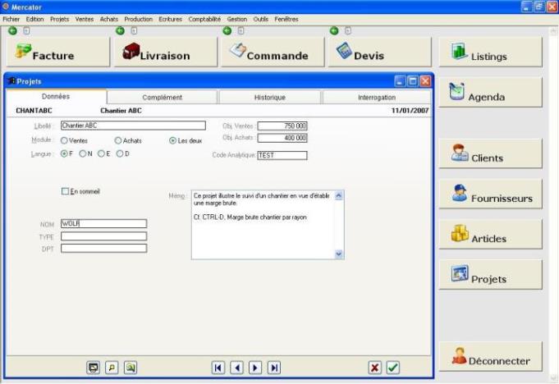Click the Obj. Ventes field 750 000
The width and height of the screenshot is (559, 384).
tap(282, 126)
